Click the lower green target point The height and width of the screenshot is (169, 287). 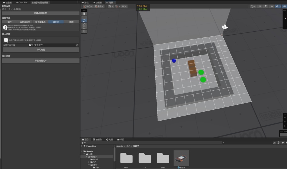[x=203, y=80]
